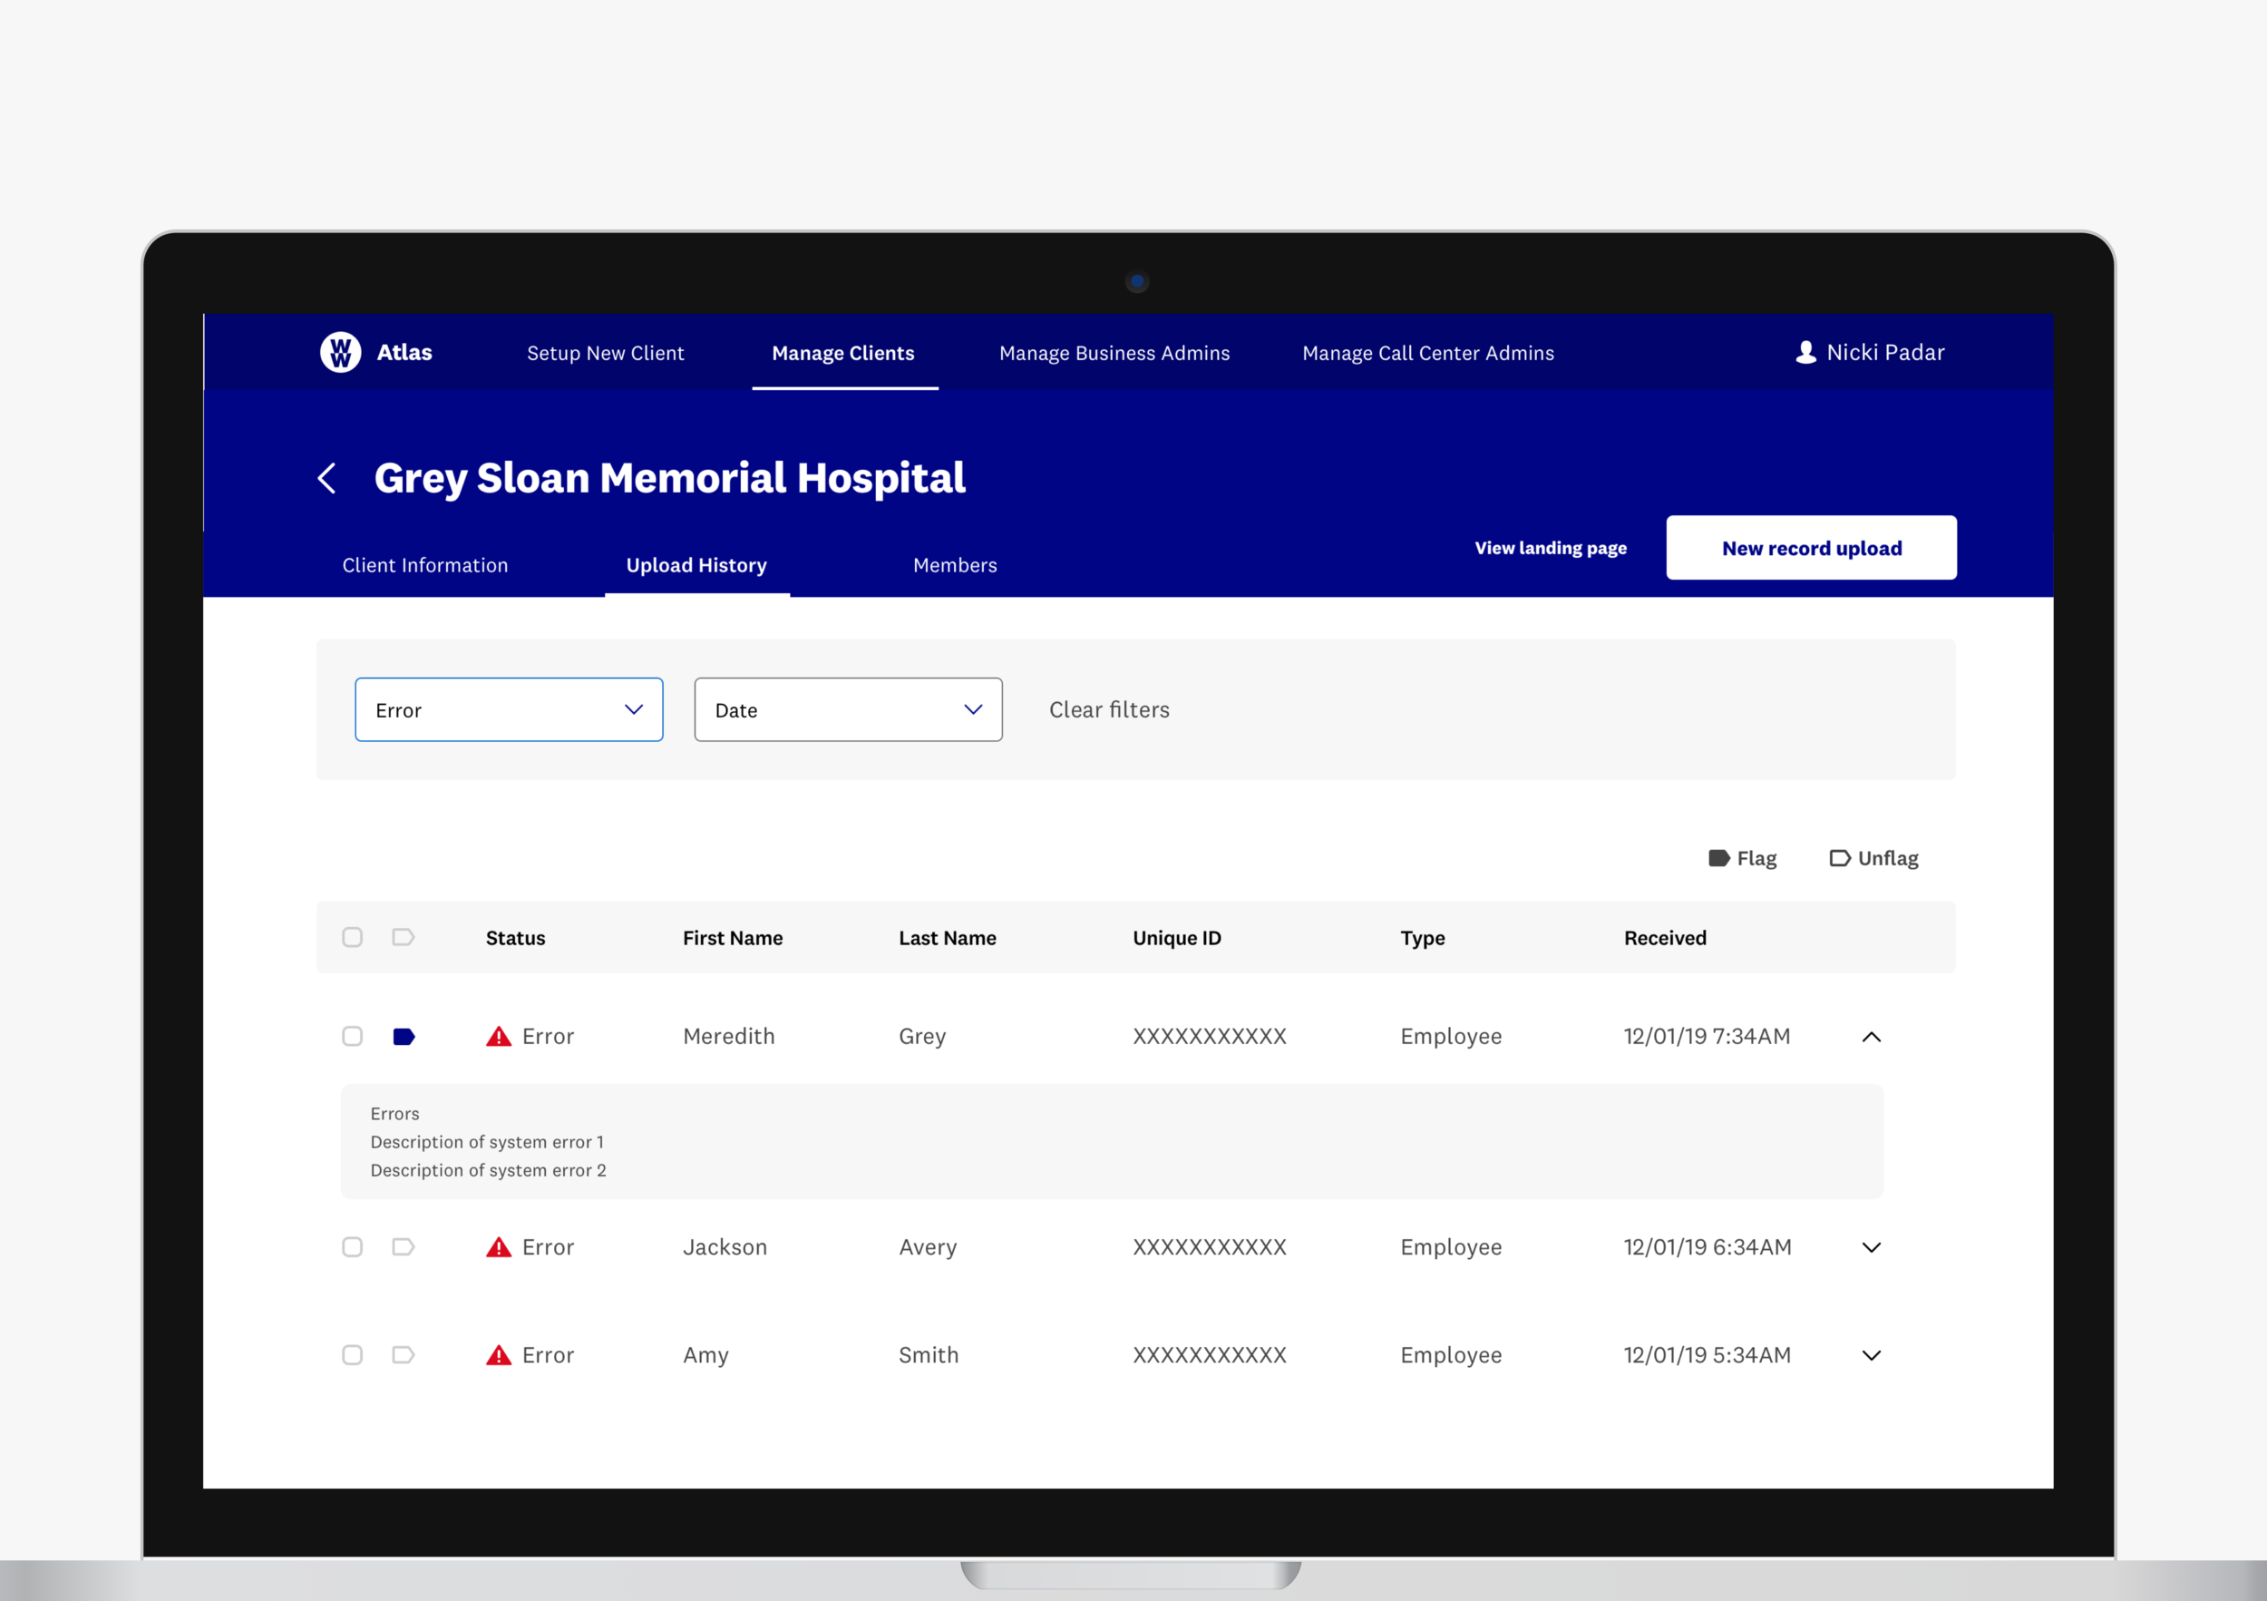Image resolution: width=2267 pixels, height=1601 pixels.
Task: Collapse Meredith Grey's error details
Action: click(x=1870, y=1036)
